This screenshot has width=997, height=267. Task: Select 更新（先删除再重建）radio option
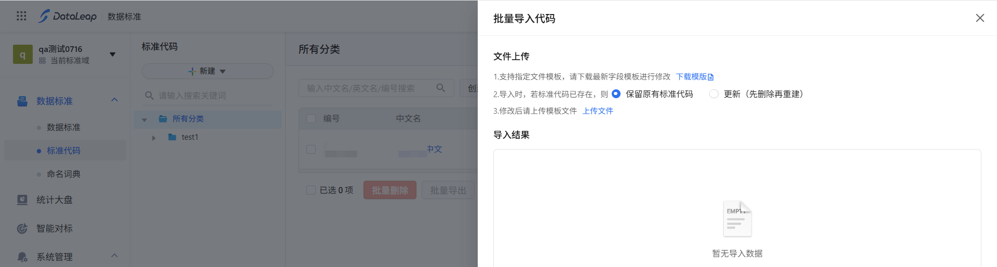[x=714, y=94]
